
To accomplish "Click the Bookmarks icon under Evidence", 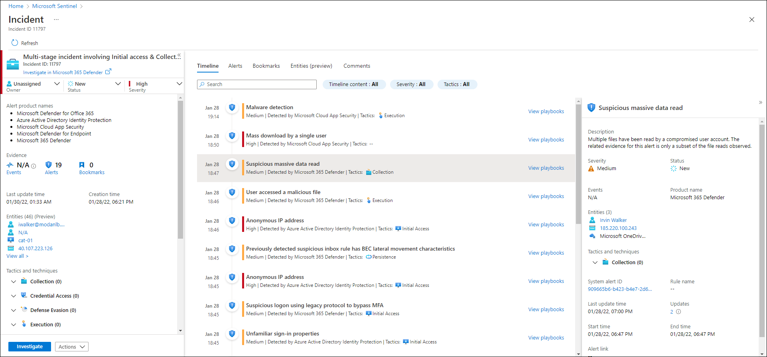I will (82, 165).
